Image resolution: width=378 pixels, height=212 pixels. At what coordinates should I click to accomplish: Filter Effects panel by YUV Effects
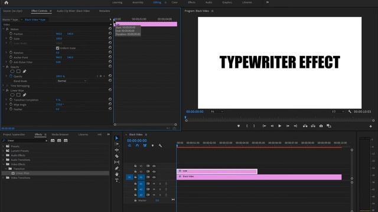[66, 140]
